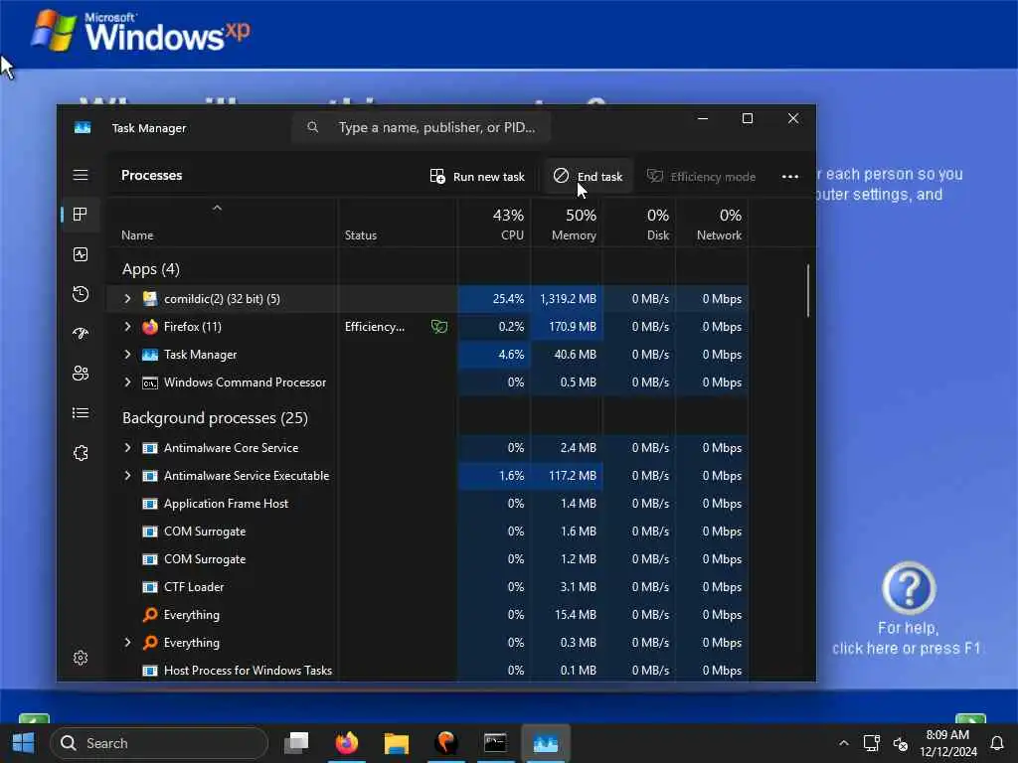Open the Startup apps sidebar icon
1018x763 pixels.
(81, 334)
